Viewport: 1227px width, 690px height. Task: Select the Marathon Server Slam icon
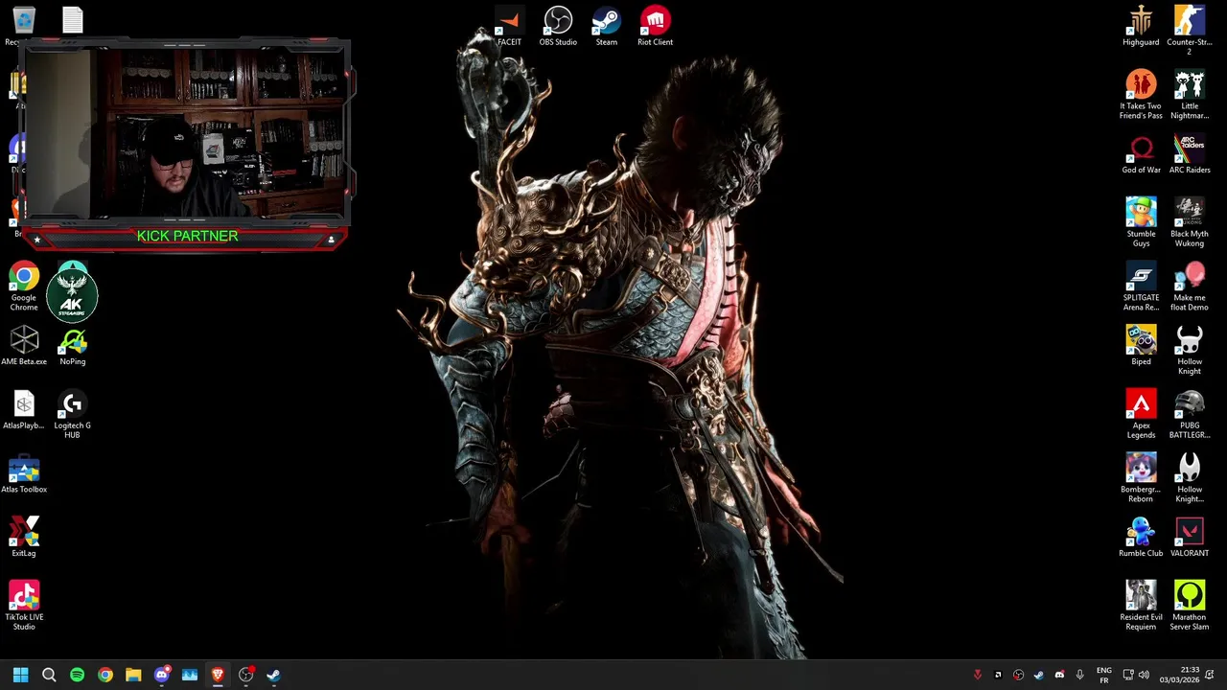pos(1190,606)
